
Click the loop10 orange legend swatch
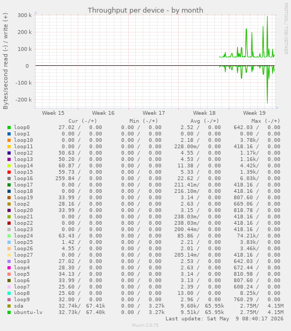(x=9, y=140)
